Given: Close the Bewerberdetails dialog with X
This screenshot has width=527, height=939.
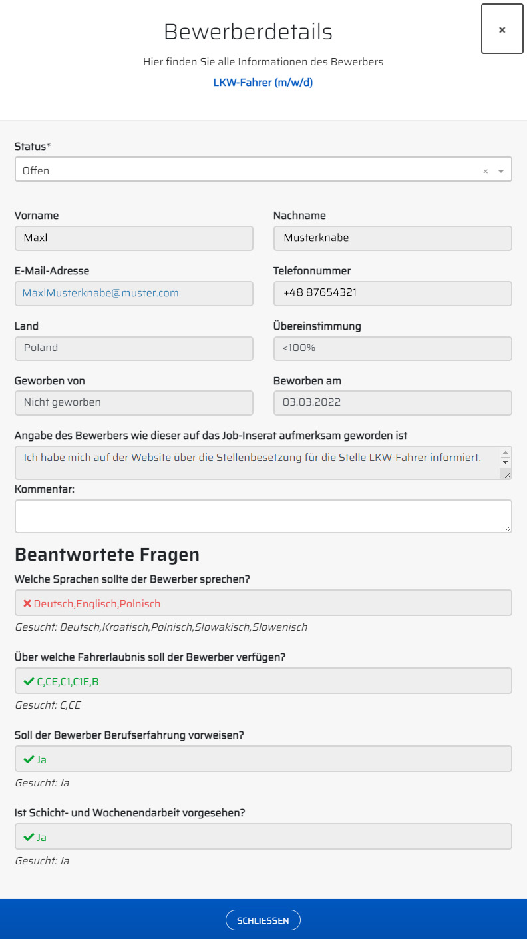Looking at the screenshot, I should coord(502,29).
